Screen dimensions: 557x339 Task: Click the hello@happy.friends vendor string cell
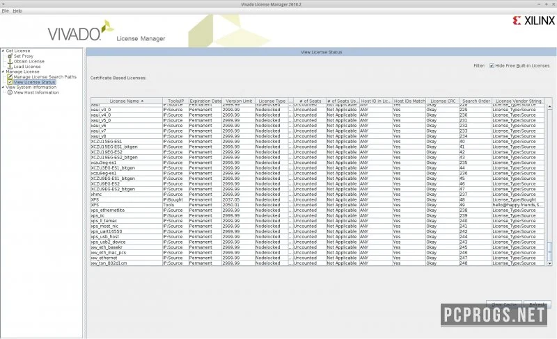(x=518, y=205)
